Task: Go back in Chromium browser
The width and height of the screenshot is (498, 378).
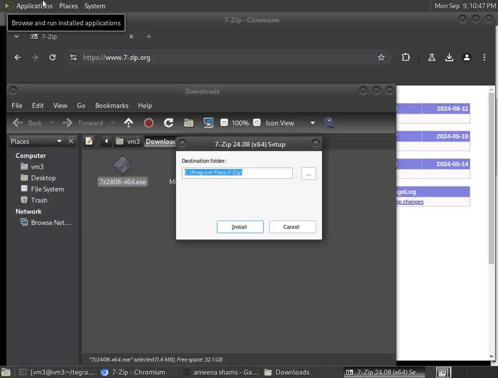Action: (18, 57)
